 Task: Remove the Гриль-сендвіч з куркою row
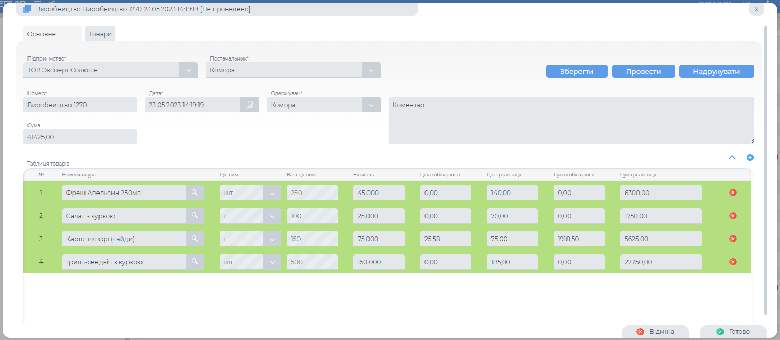733,262
